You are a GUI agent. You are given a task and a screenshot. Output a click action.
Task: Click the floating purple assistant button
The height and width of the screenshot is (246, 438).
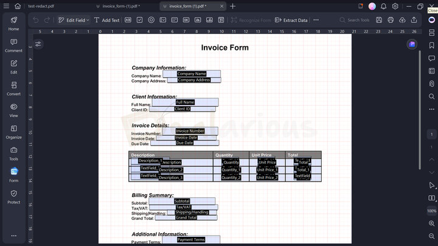[x=412, y=44]
